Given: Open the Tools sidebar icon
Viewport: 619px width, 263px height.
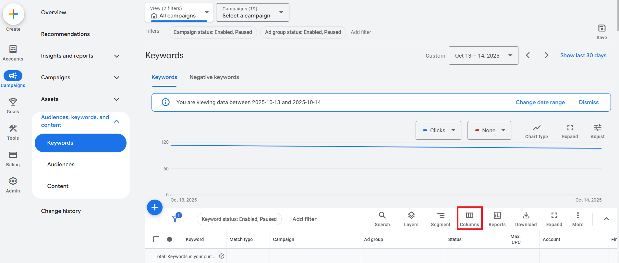Looking at the screenshot, I should point(13,129).
